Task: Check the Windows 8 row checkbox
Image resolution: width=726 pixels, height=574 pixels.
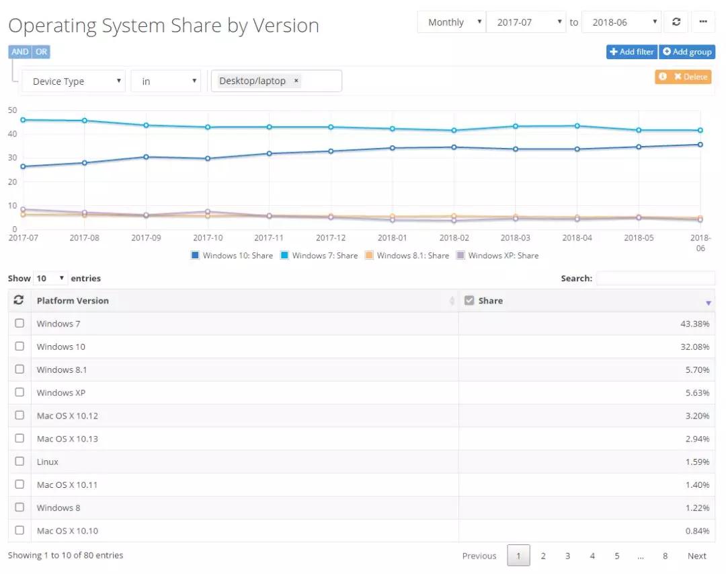Action: click(x=19, y=507)
